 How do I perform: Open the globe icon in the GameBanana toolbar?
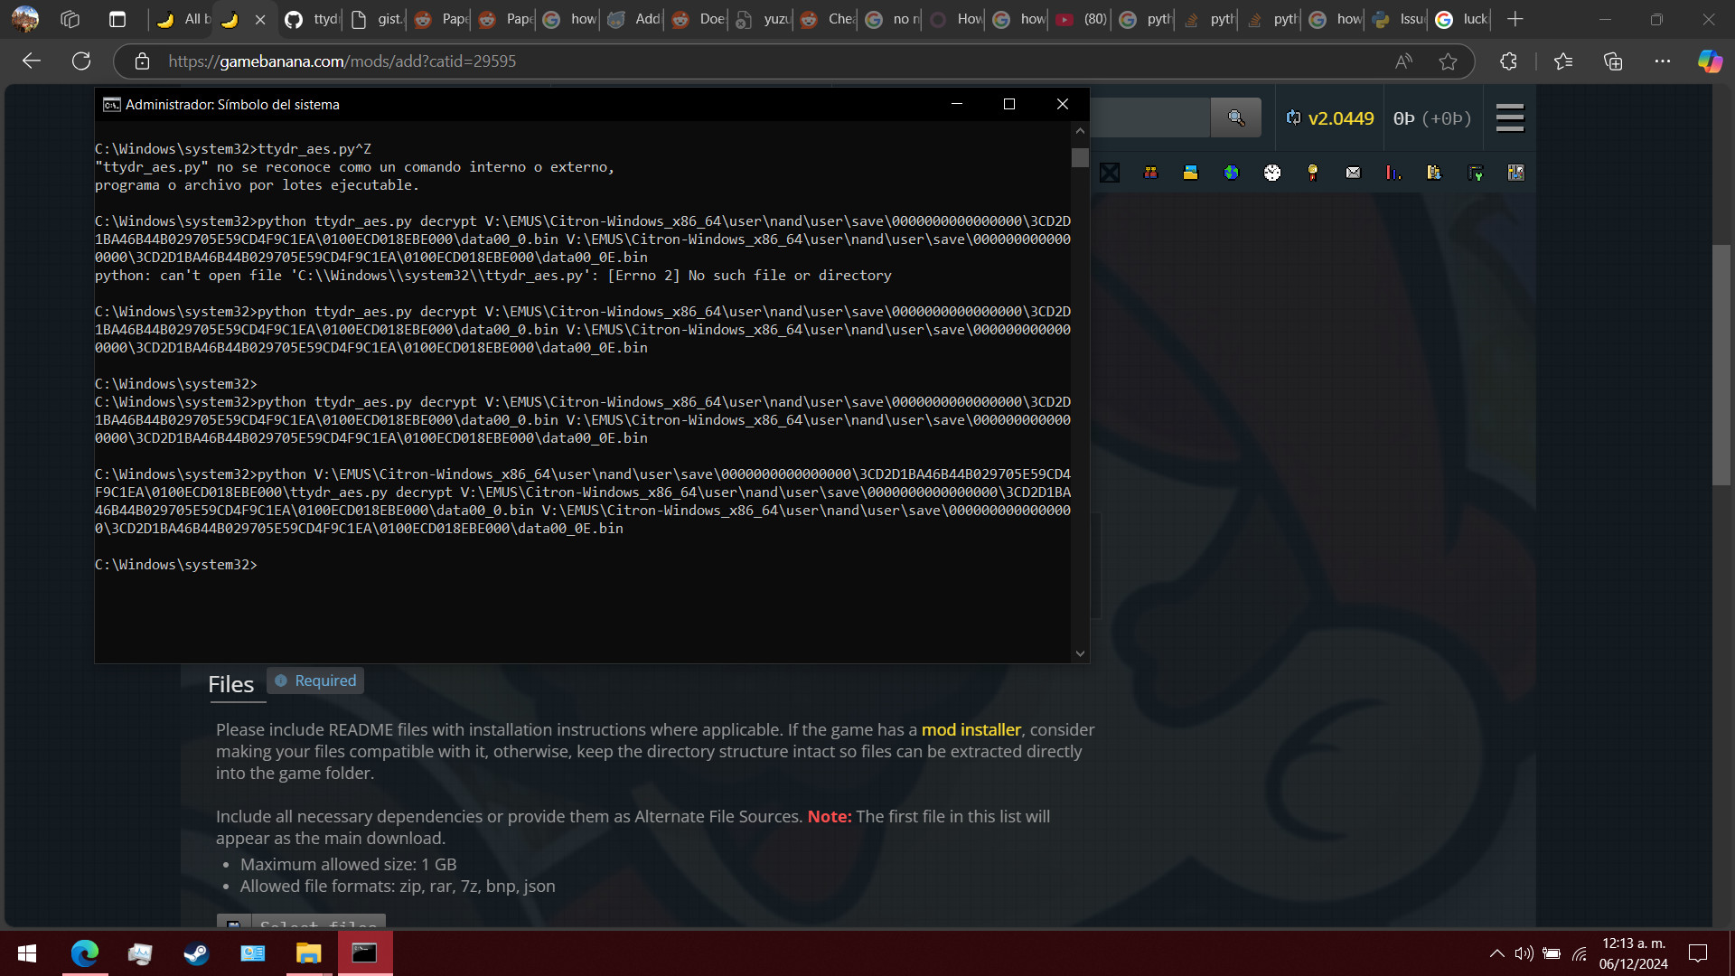(x=1232, y=172)
